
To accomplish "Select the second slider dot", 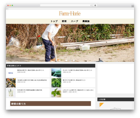I will tap(70, 61).
